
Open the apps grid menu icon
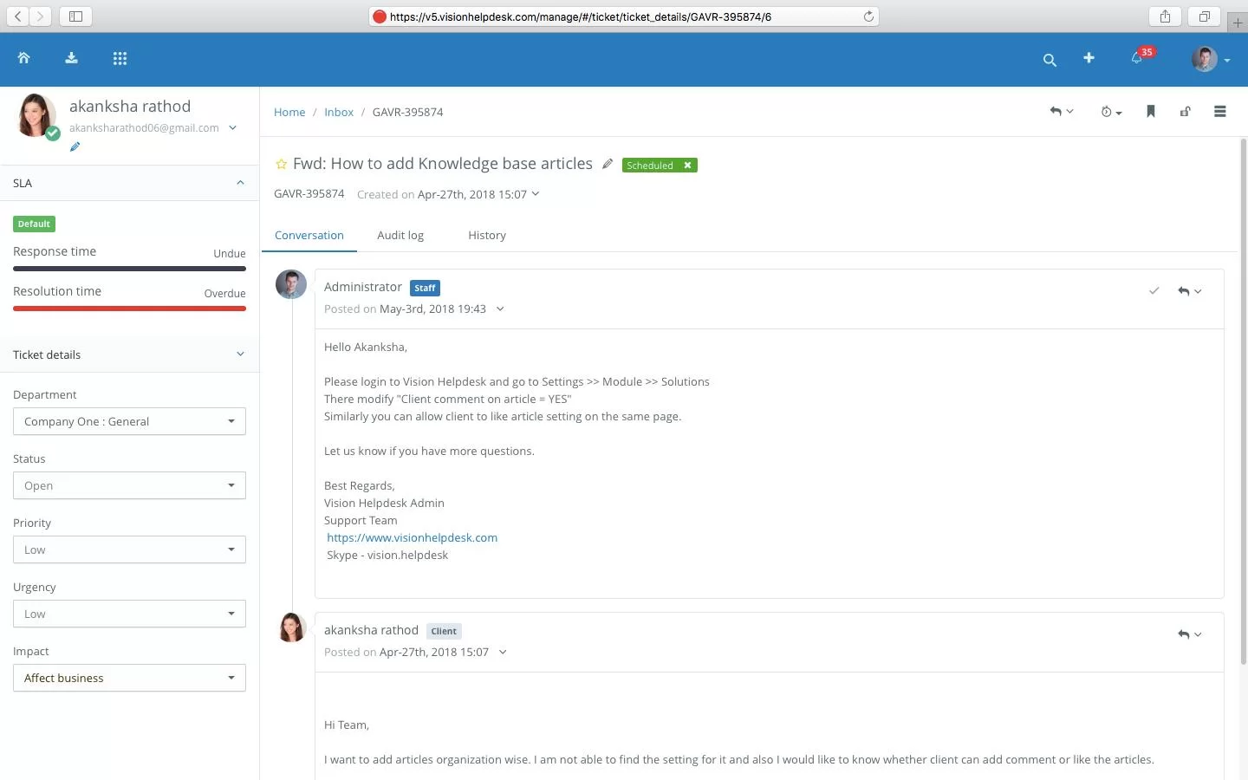[120, 58]
